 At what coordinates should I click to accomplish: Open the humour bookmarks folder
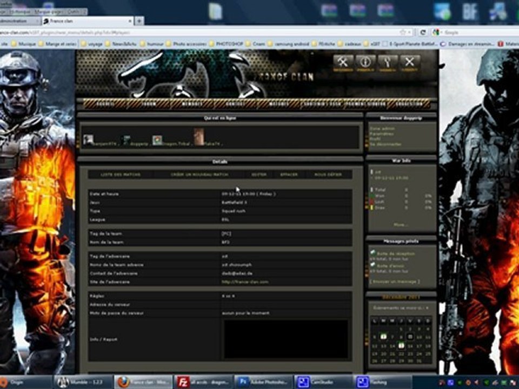[x=151, y=44]
